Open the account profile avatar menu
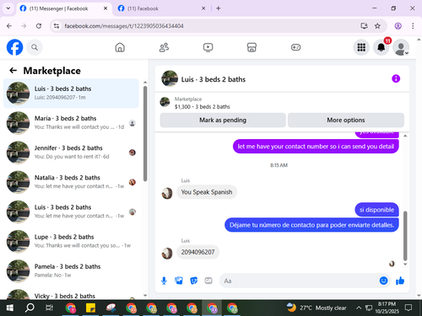 [x=401, y=47]
